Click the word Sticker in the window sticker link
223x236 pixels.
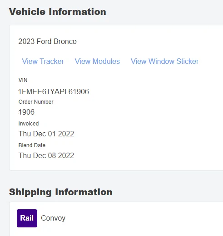tap(188, 61)
